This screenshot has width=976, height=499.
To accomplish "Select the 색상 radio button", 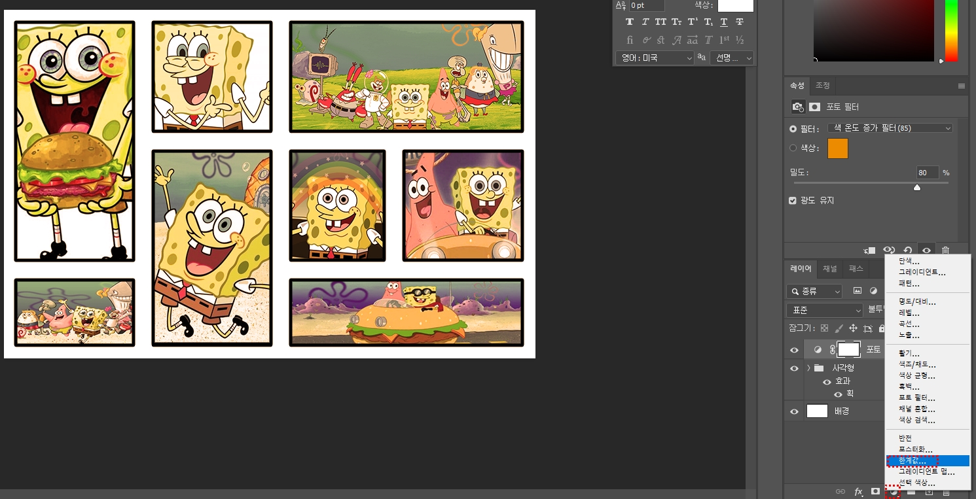I will (793, 148).
